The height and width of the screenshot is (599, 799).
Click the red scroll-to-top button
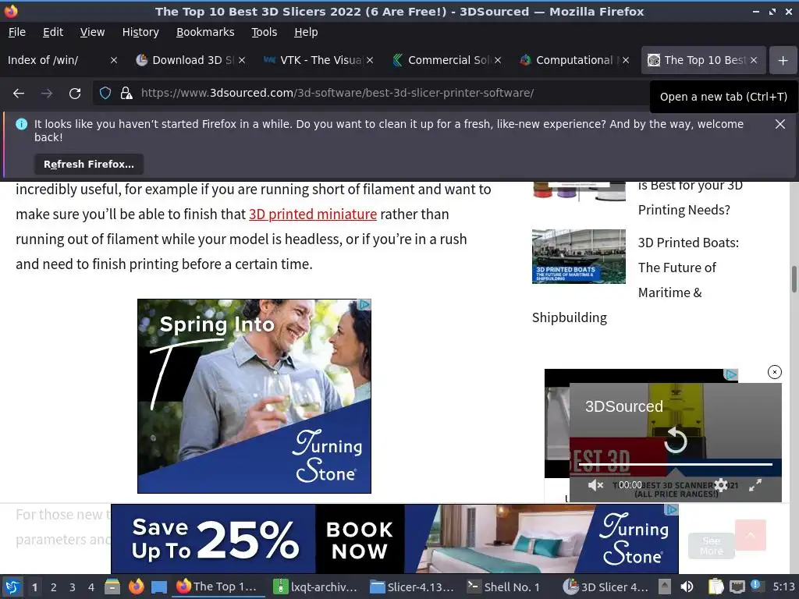750,535
